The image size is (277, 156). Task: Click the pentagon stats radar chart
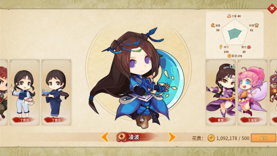(x=235, y=32)
